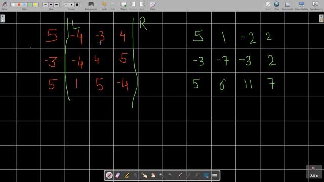This screenshot has width=324, height=182.
Task: Open the Documents view
Action: pyautogui.click(x=287, y=5)
